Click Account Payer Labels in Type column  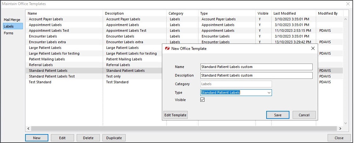tap(219, 19)
